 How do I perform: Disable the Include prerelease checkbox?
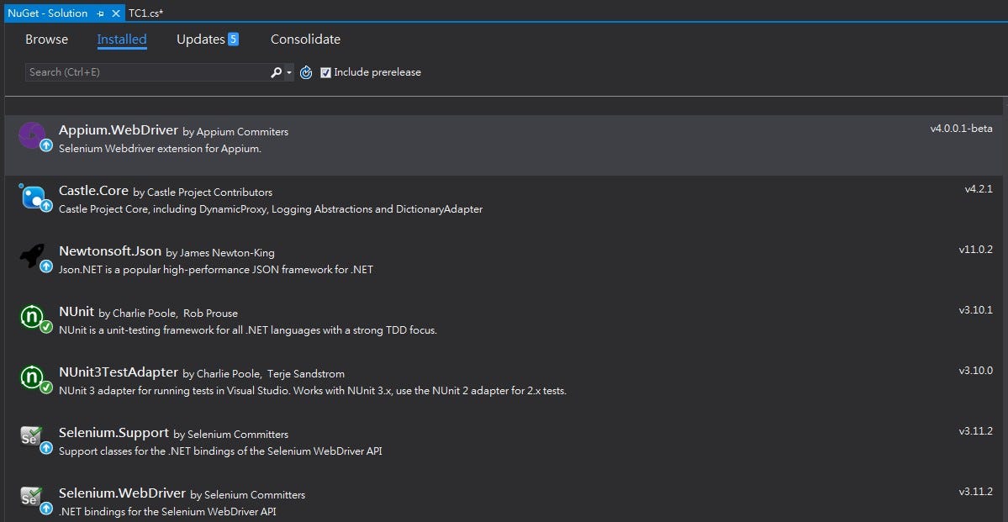pos(325,72)
